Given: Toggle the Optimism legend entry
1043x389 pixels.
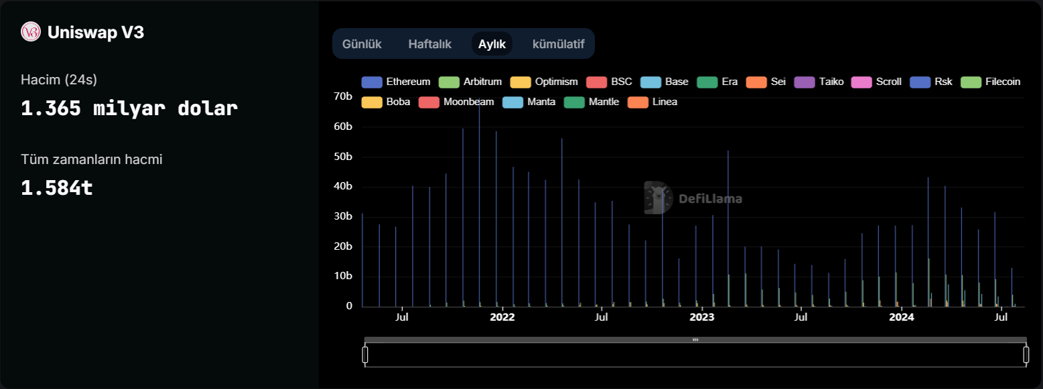Looking at the screenshot, I should [x=543, y=82].
